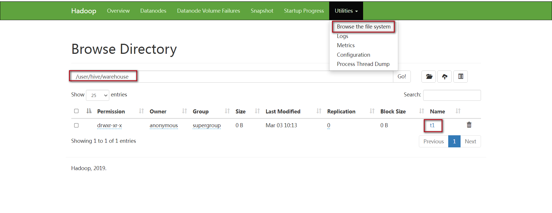This screenshot has width=552, height=213.
Task: Open the Overview tab
Action: point(118,11)
